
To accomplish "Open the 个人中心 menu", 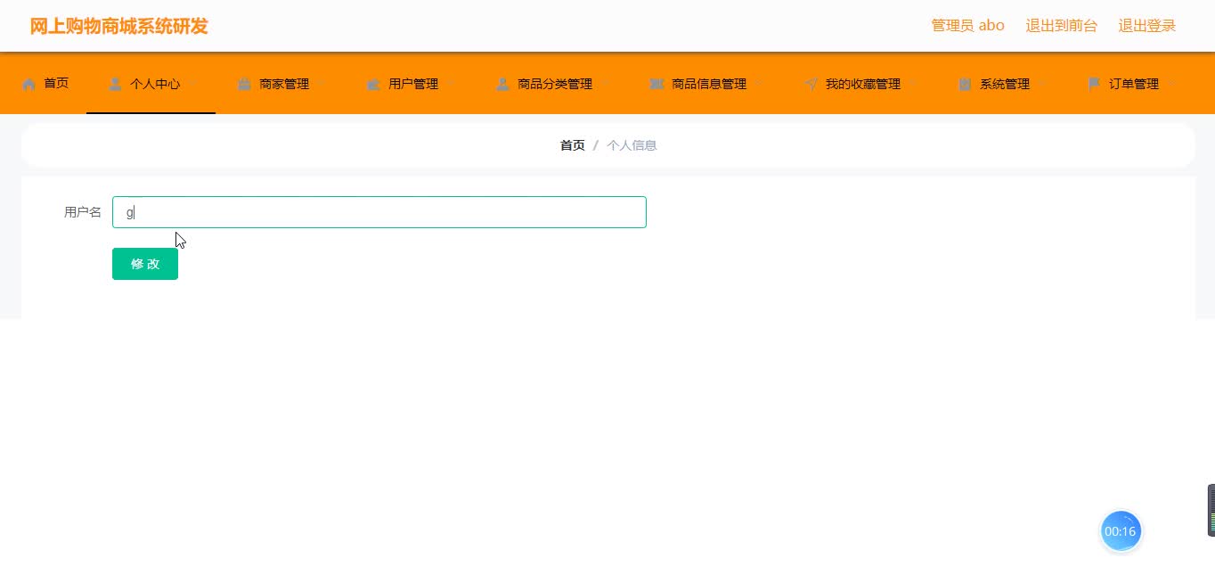I will (x=151, y=84).
